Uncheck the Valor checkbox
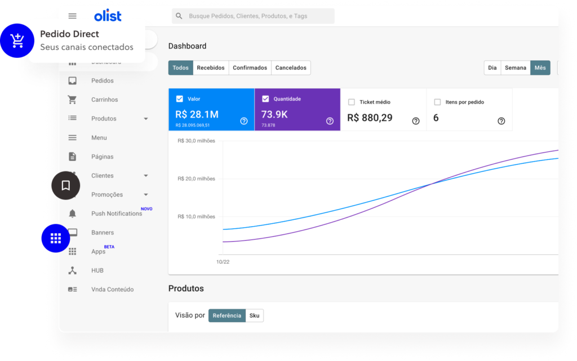 pos(180,99)
